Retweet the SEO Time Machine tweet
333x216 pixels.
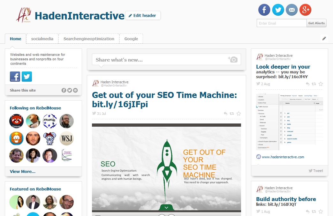pos(232,114)
